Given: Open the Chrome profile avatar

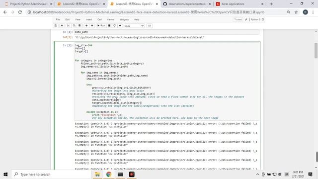Looking at the screenshot, I should point(305,12).
